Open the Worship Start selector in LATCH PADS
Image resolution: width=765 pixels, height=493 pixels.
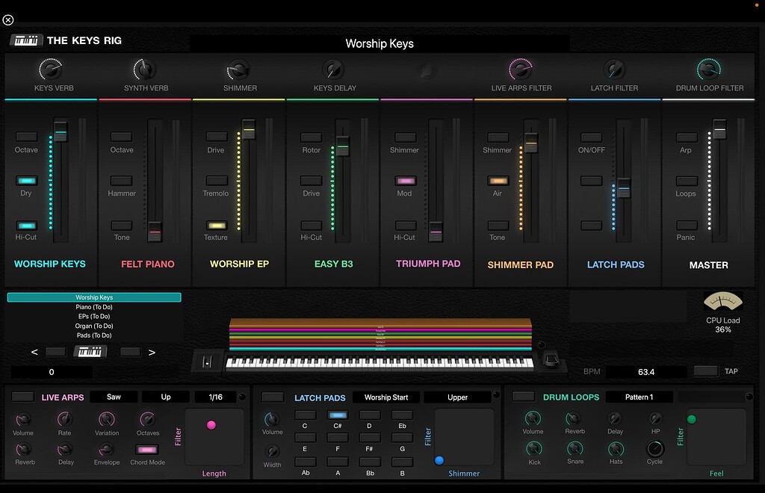pyautogui.click(x=385, y=397)
